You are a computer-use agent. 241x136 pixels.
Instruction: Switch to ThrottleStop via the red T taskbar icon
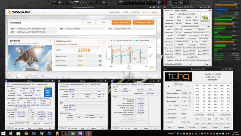pyautogui.click(x=88, y=133)
